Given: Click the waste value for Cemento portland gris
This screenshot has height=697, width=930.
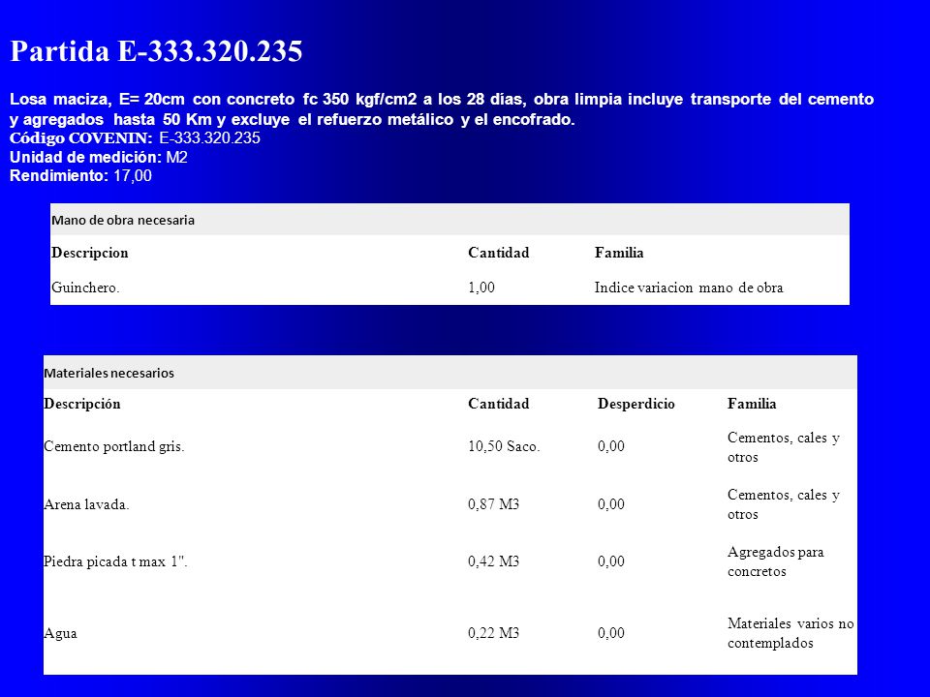Looking at the screenshot, I should (x=611, y=446).
